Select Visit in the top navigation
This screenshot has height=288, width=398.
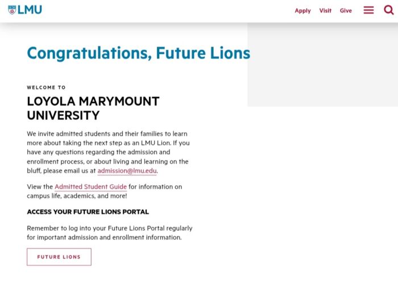[x=325, y=11]
